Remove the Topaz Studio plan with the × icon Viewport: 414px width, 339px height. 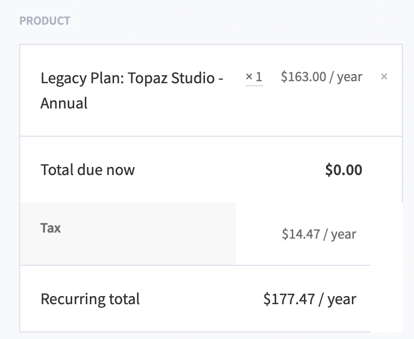point(384,77)
